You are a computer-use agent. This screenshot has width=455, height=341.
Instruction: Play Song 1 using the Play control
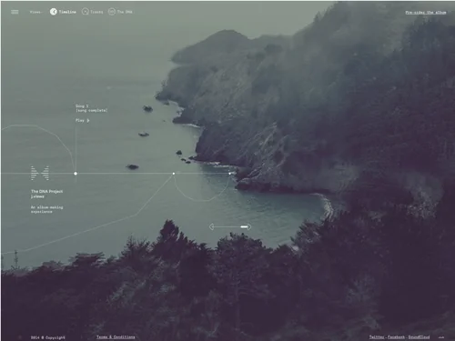pos(83,120)
